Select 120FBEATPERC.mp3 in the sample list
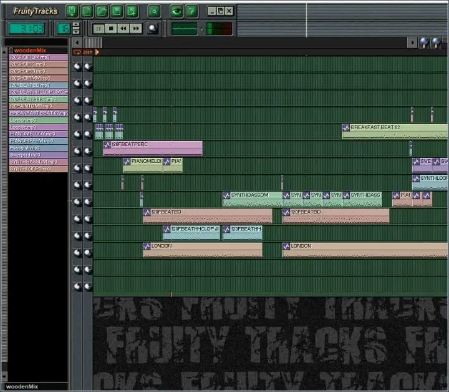 [39, 99]
